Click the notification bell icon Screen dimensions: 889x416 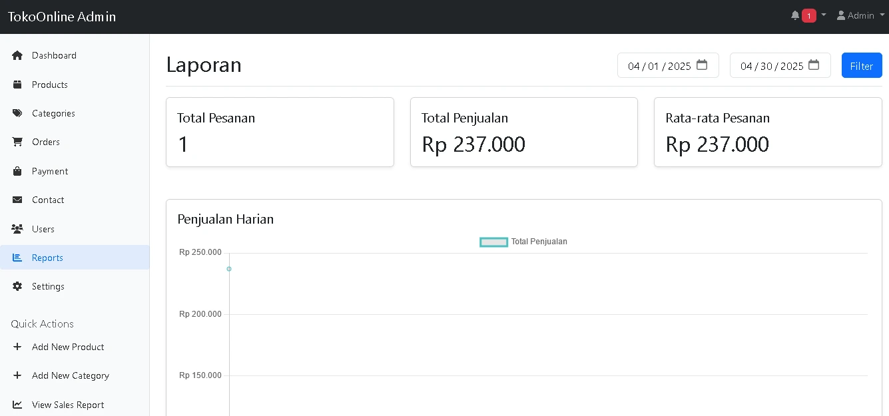(795, 15)
